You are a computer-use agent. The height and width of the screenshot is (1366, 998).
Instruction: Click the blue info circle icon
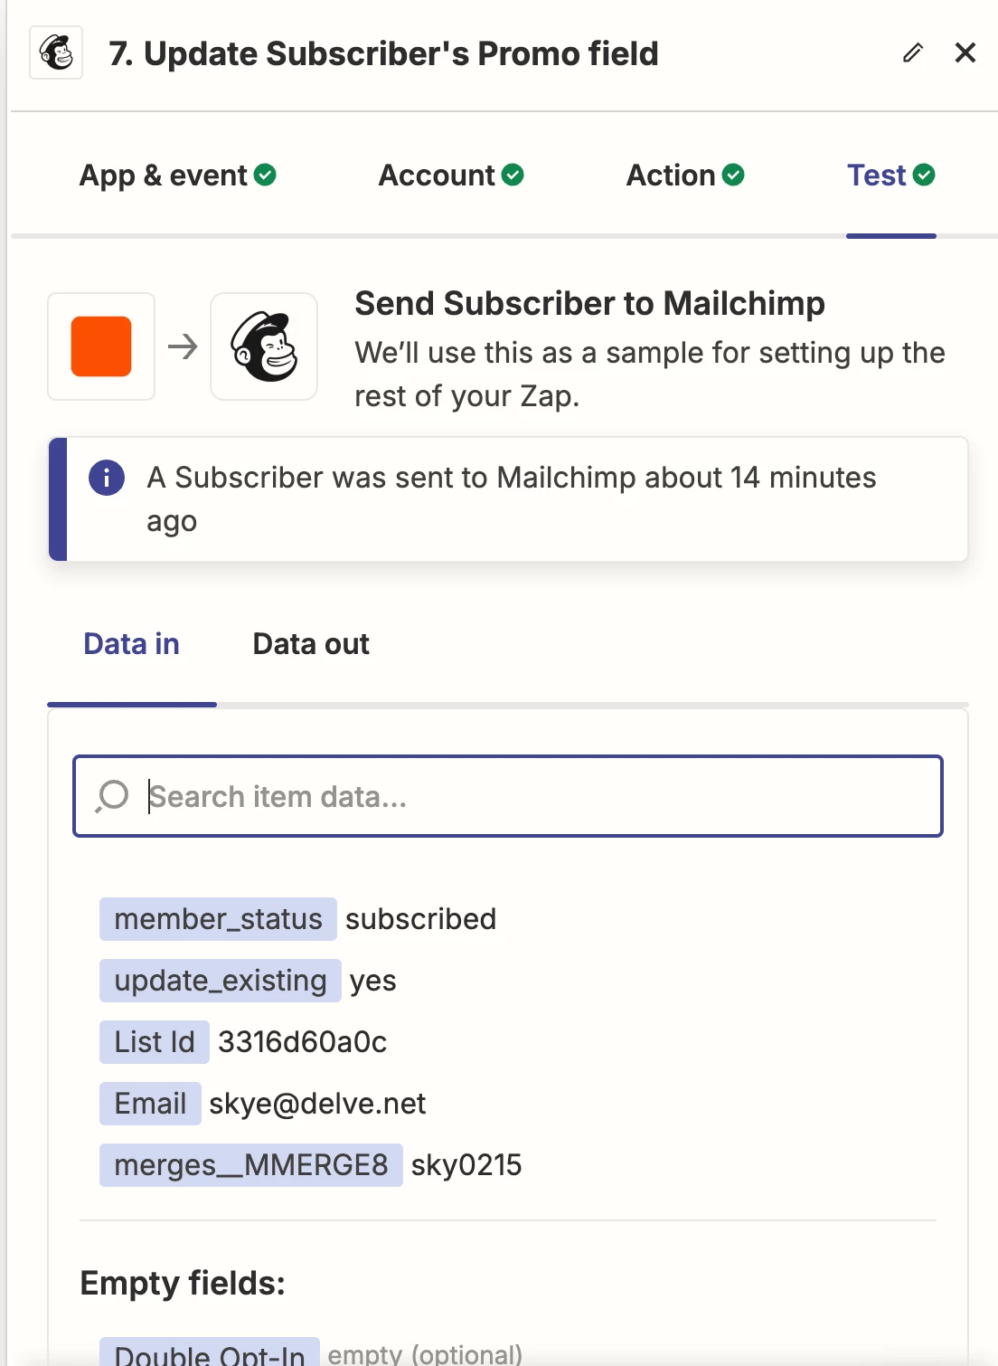[107, 477]
